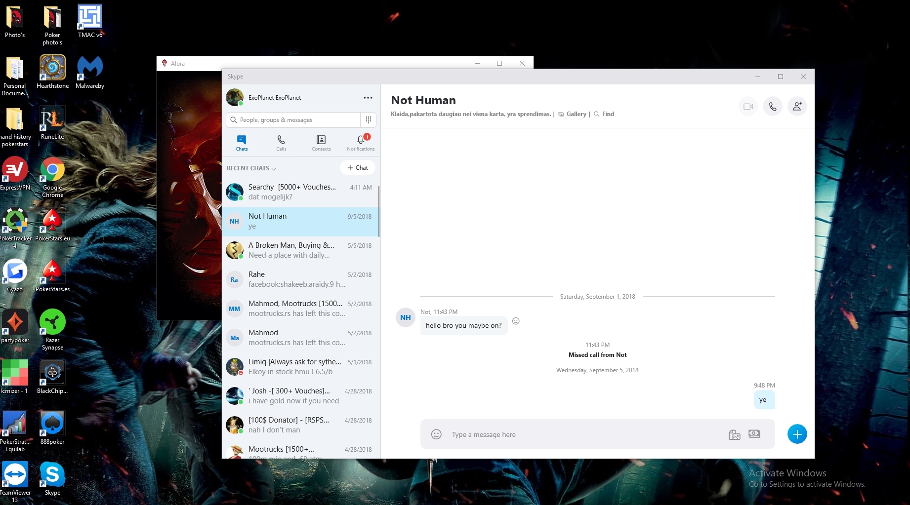Screen dimensions: 910x505
Task: Select the Photo's folder on the desktop
Action: point(15,21)
